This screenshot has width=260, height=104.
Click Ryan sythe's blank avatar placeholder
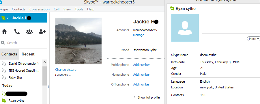pyautogui.click(x=185, y=28)
